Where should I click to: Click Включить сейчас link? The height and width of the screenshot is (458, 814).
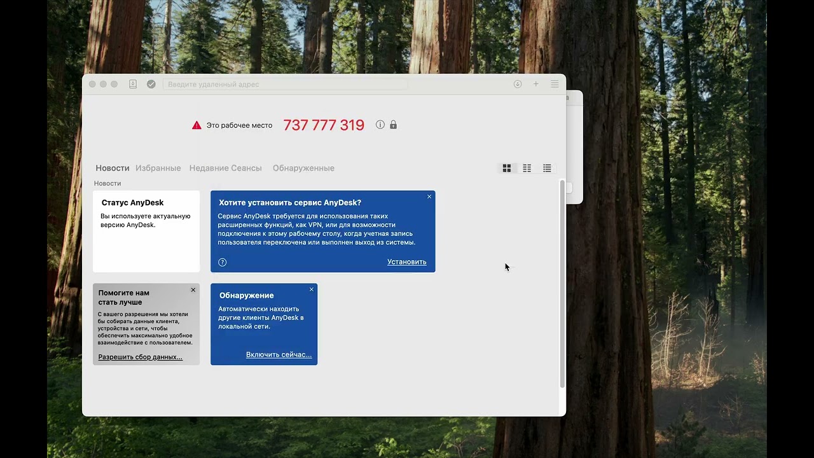(279, 355)
